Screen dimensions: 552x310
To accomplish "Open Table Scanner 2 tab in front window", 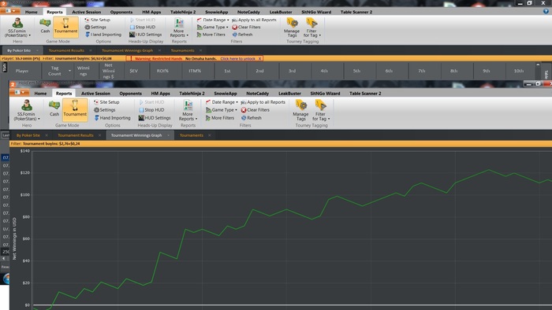I will (365, 94).
